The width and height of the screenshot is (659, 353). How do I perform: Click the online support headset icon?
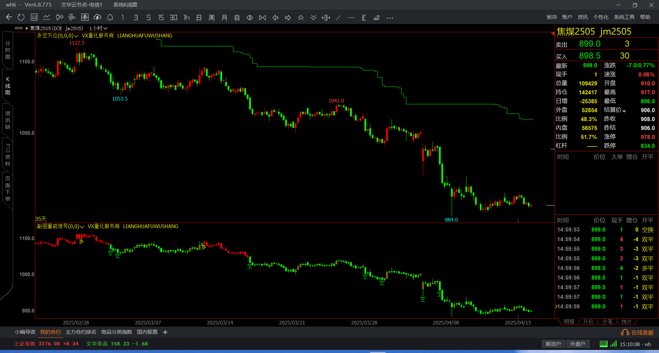[625, 332]
